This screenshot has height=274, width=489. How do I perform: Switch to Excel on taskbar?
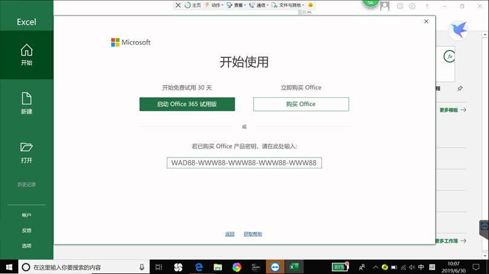[x=294, y=267]
